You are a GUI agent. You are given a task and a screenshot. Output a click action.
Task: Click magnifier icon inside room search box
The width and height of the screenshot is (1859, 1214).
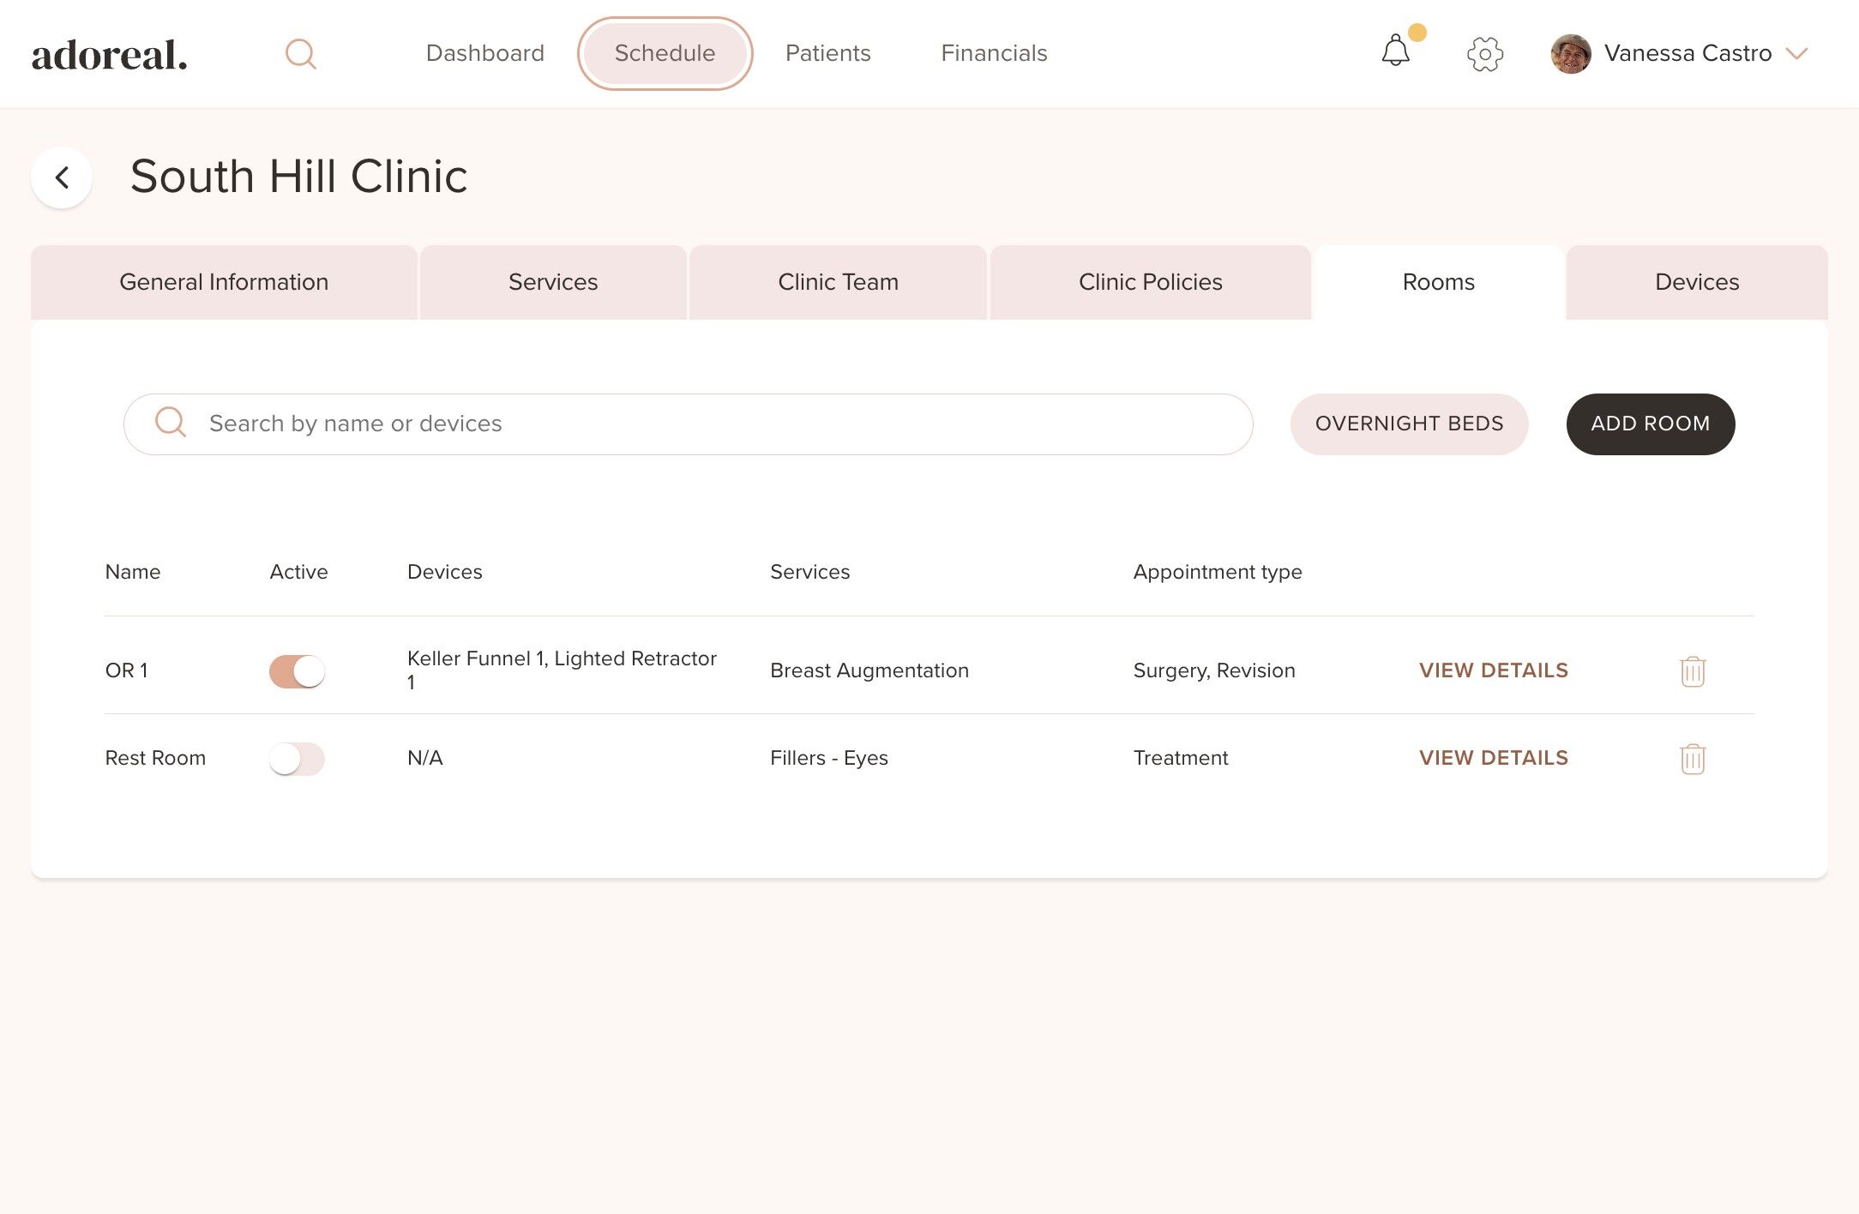(171, 423)
